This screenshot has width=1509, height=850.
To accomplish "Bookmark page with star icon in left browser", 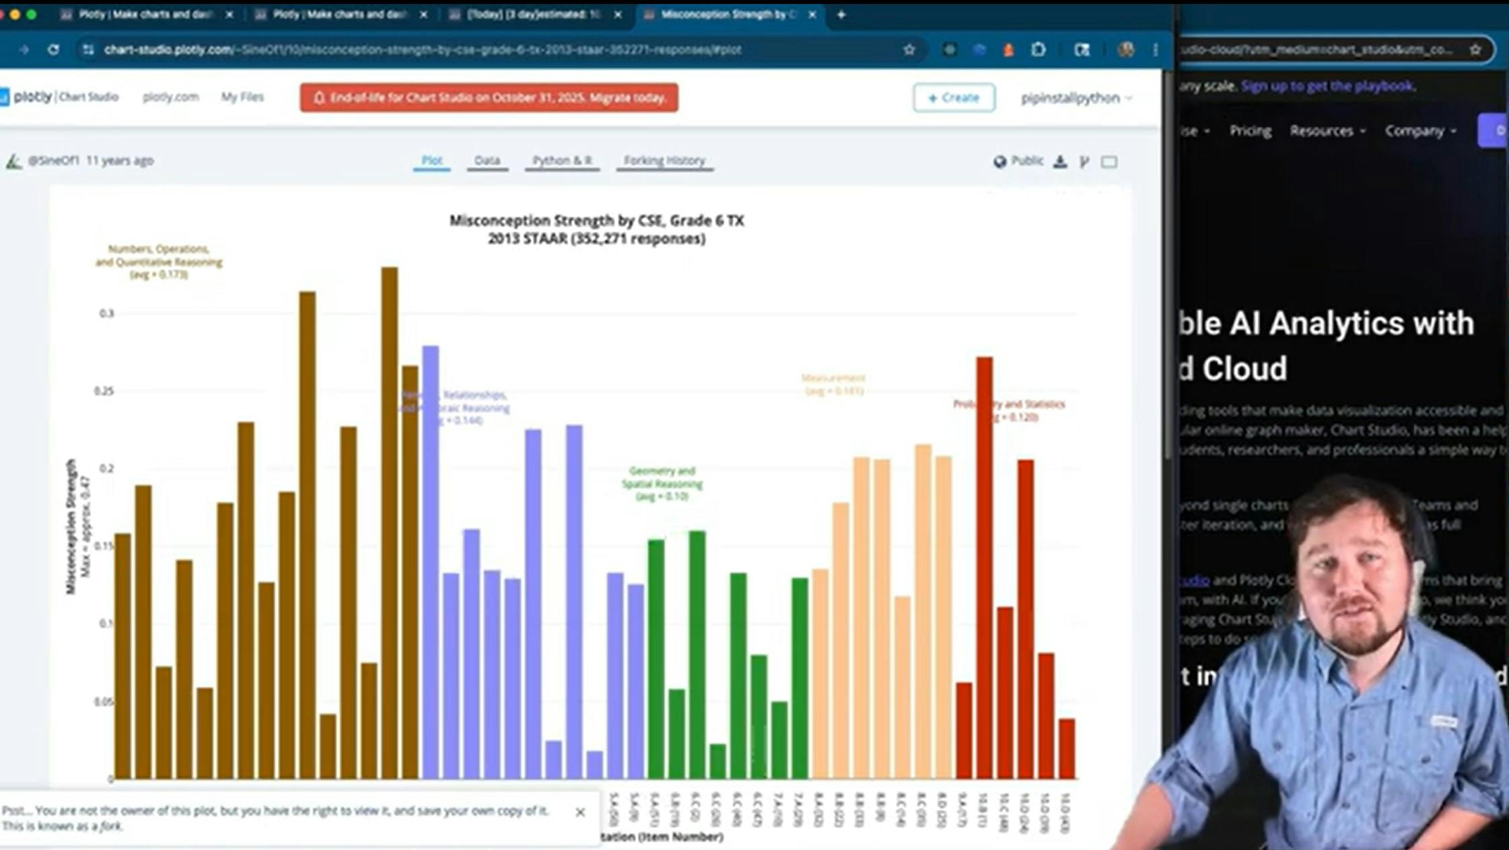I will (x=909, y=50).
